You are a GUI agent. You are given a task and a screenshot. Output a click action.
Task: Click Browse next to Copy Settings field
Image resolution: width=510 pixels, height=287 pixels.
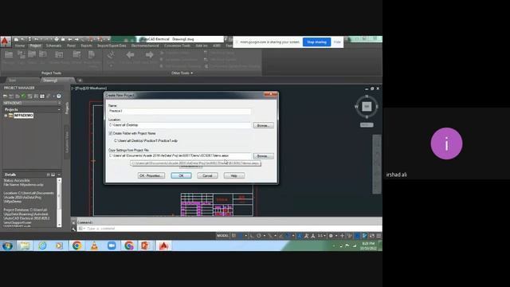click(x=263, y=156)
